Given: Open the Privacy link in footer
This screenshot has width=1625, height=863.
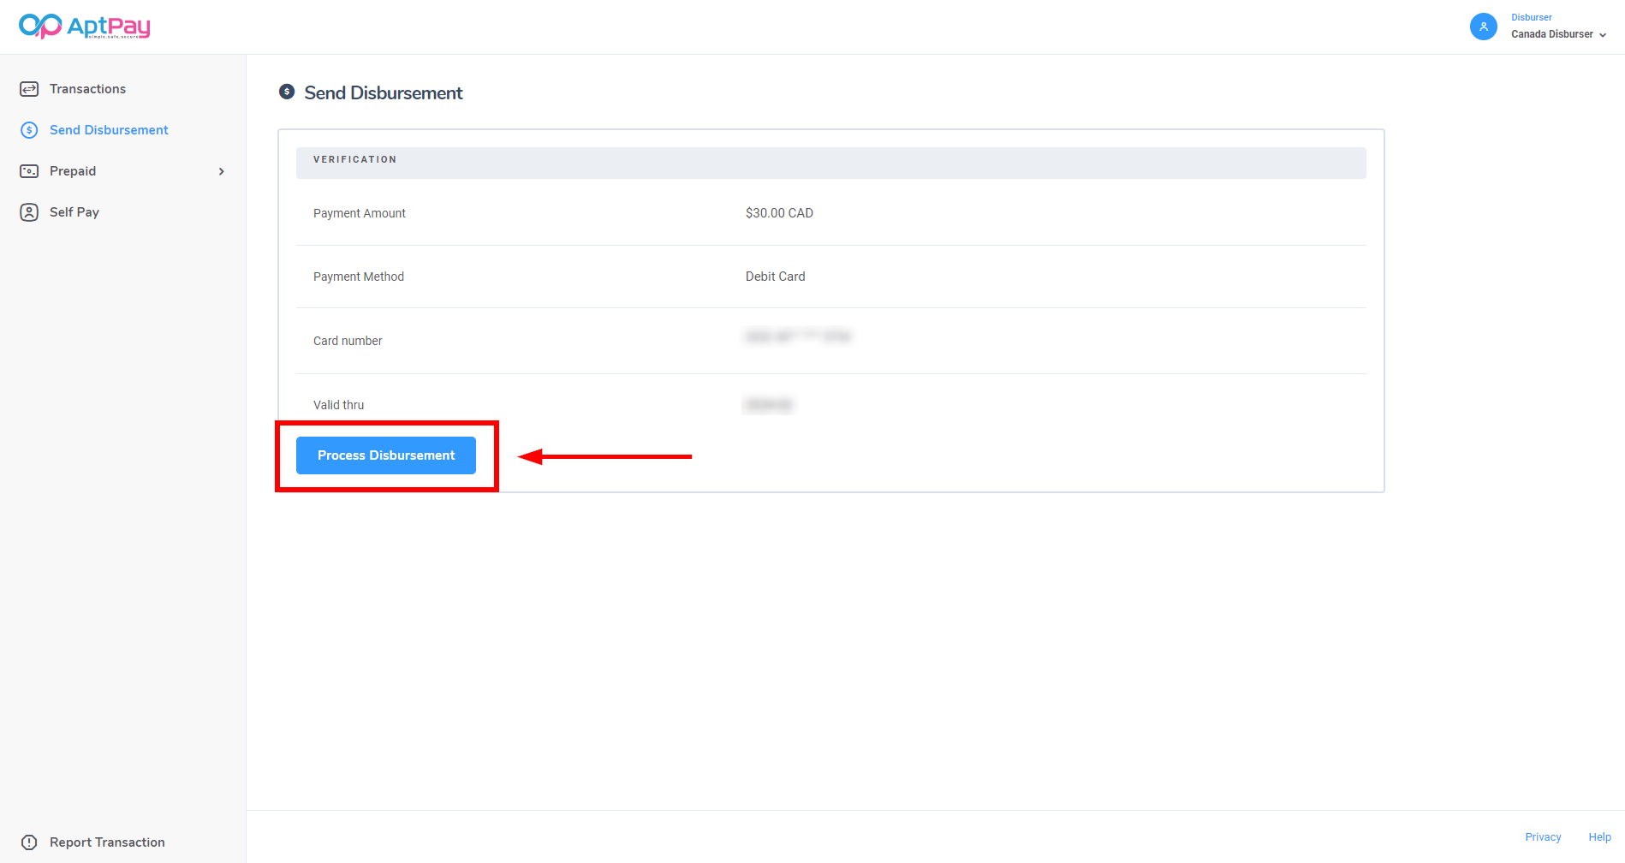Looking at the screenshot, I should tap(1543, 837).
